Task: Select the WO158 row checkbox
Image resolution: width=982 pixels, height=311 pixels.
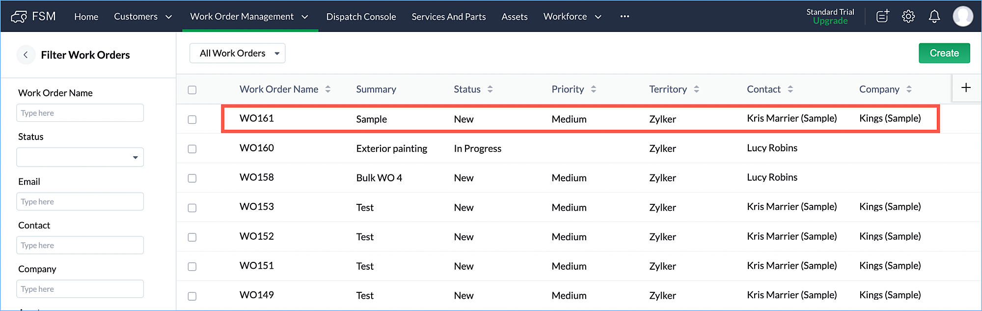Action: (192, 178)
